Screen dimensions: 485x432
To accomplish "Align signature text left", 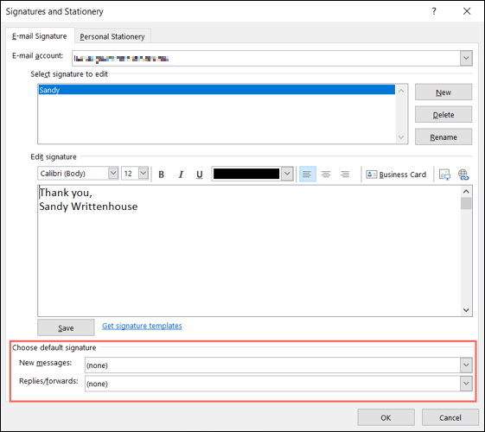I will pyautogui.click(x=307, y=174).
